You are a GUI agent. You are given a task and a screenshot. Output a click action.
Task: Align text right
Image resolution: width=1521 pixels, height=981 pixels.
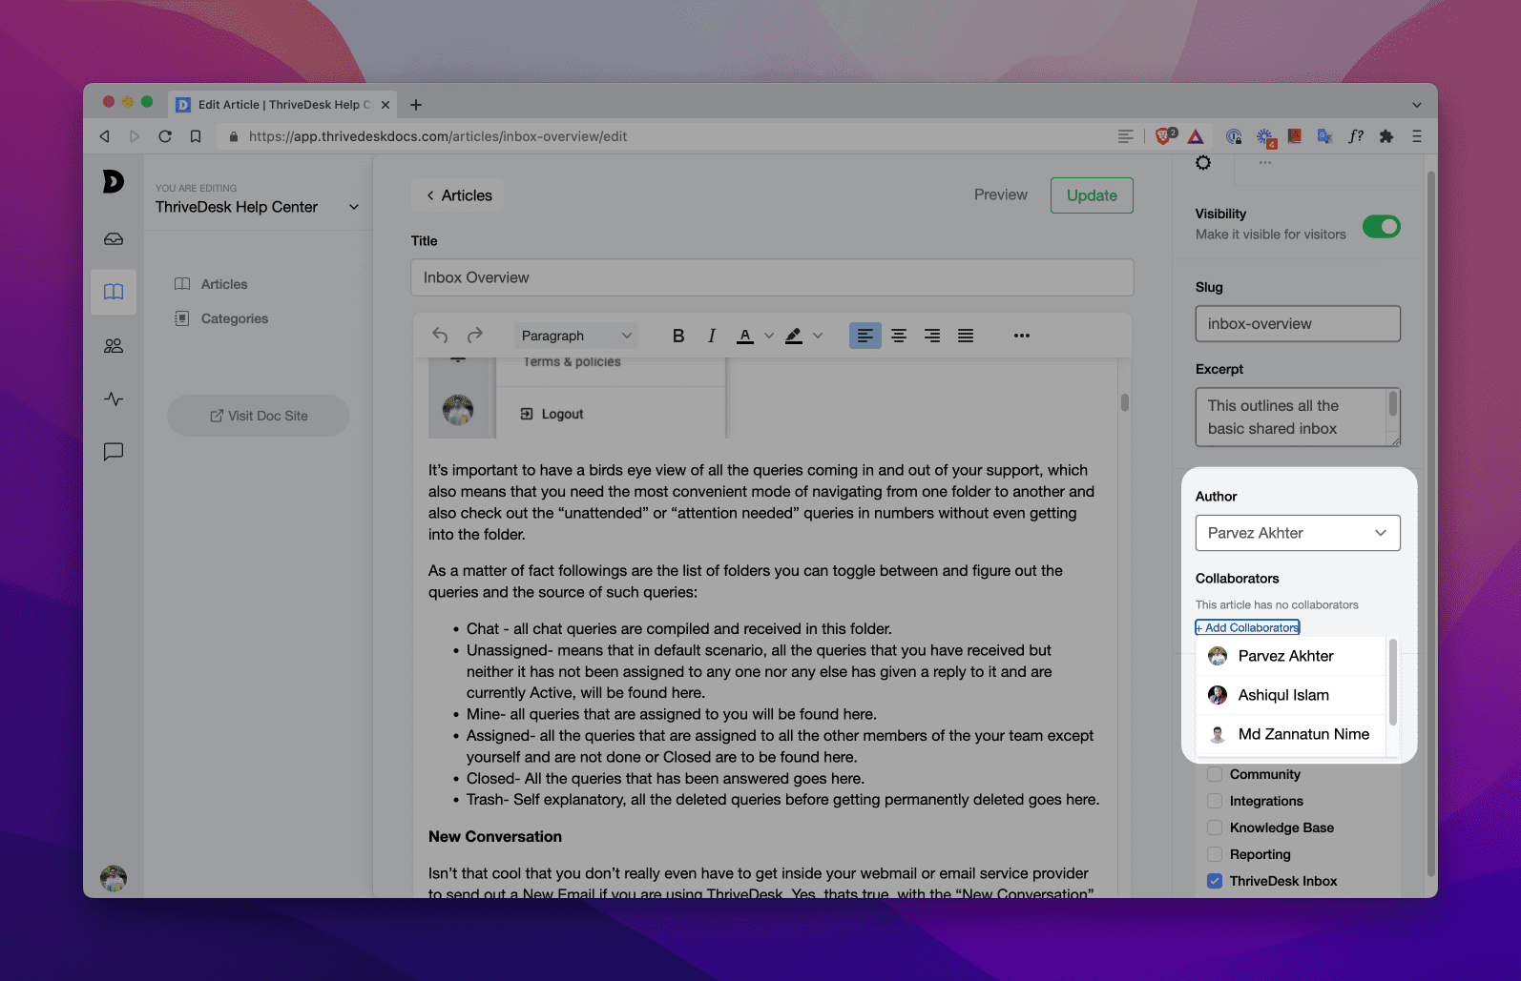point(932,336)
